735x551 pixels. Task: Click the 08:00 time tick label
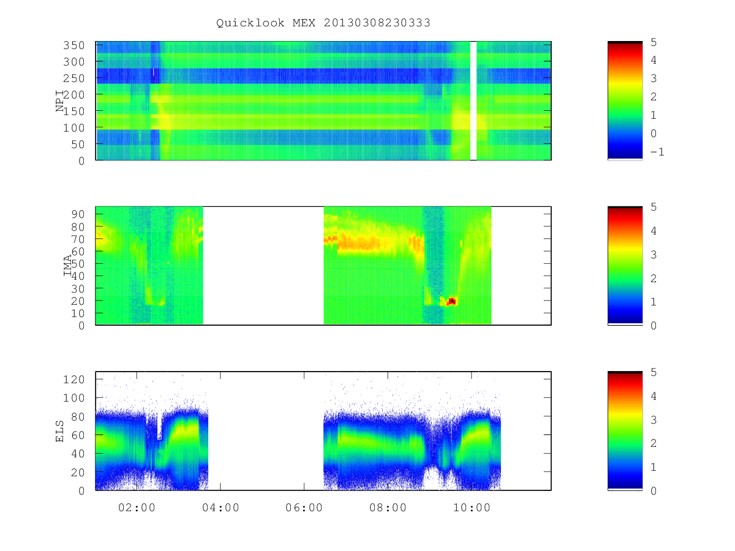(388, 508)
